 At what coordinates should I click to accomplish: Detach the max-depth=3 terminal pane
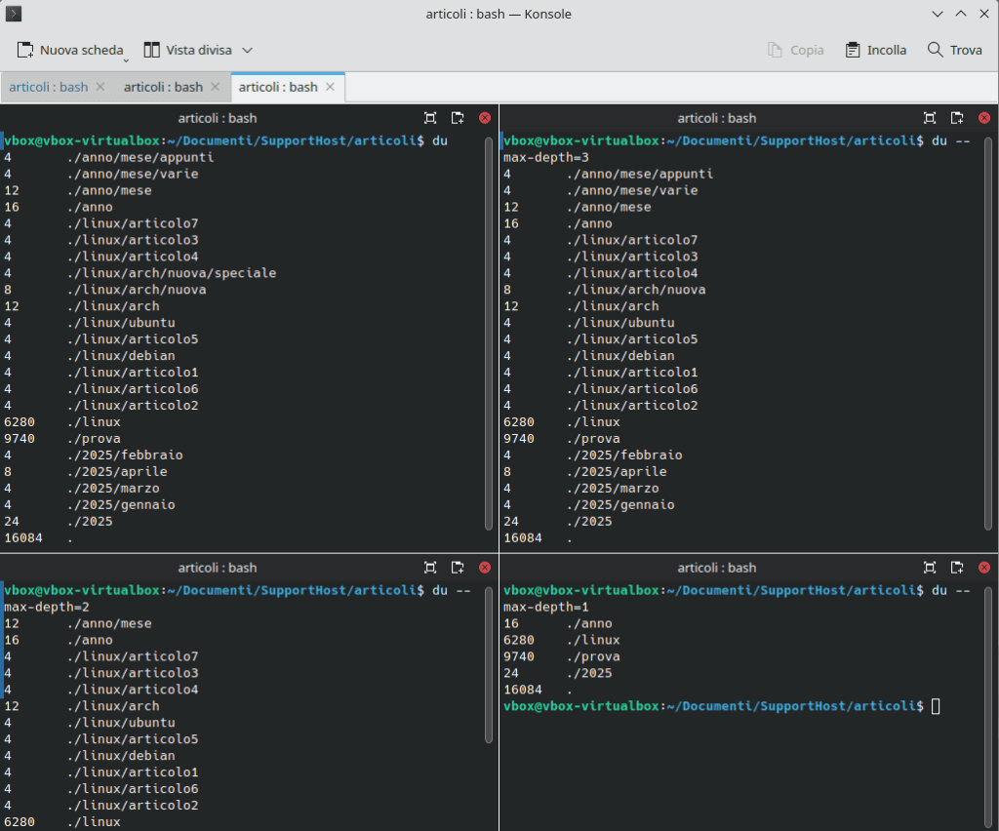[x=957, y=118]
